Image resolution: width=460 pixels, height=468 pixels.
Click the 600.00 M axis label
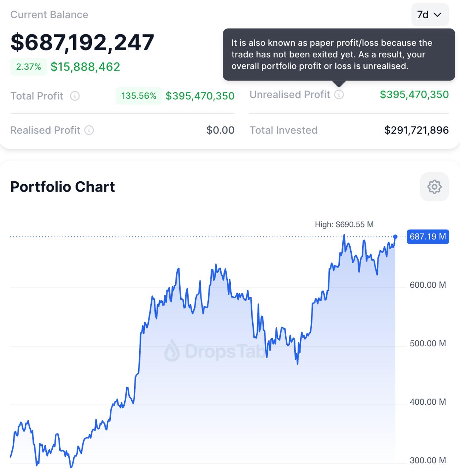(x=428, y=285)
